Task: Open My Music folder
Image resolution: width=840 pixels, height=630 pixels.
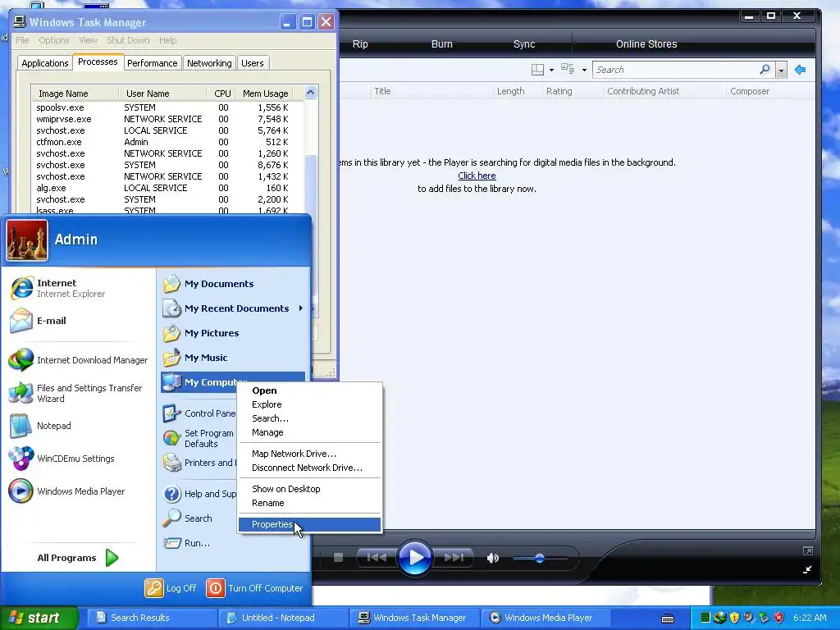Action: (x=233, y=358)
